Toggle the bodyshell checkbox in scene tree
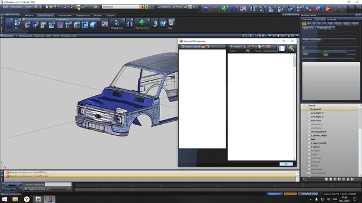 click(309, 109)
